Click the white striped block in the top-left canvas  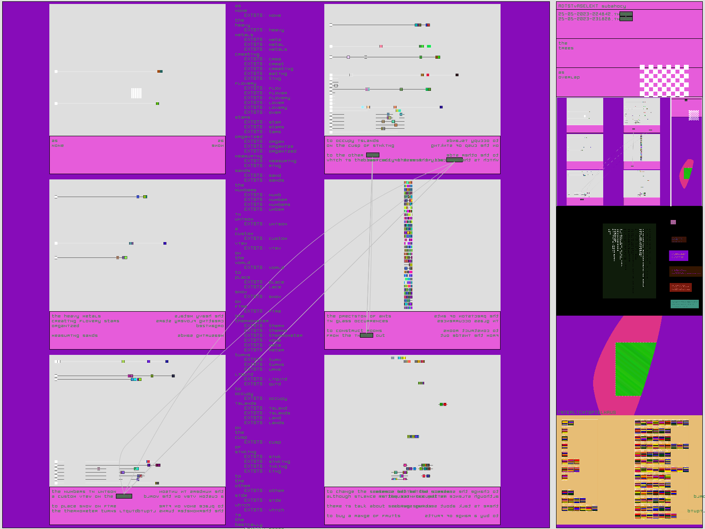point(136,93)
